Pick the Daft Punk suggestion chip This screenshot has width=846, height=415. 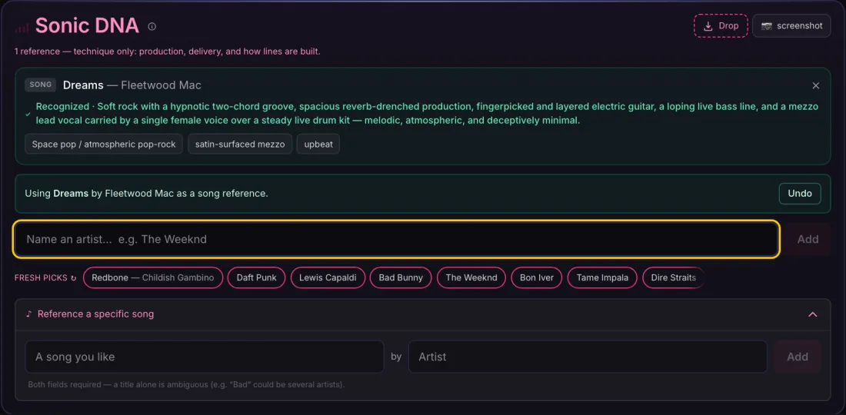[x=256, y=277]
